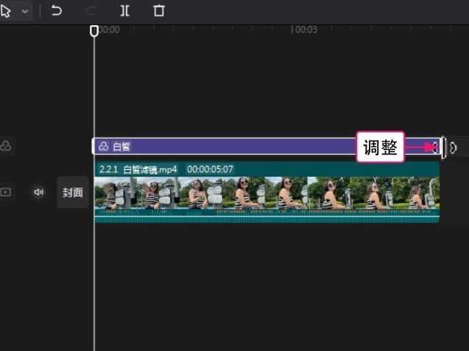Redo the last undone edit
The height and width of the screenshot is (351, 469).
point(91,11)
